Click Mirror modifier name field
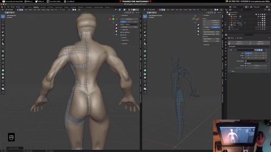This screenshot has width=271, height=152. point(243,50)
